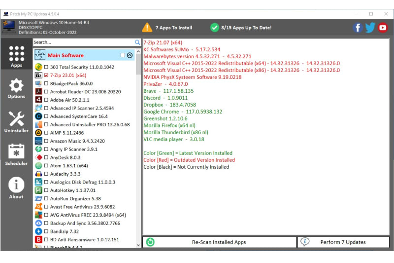The image size is (394, 263).
Task: Click the AutoHotkey green H icon
Action: pos(38,190)
